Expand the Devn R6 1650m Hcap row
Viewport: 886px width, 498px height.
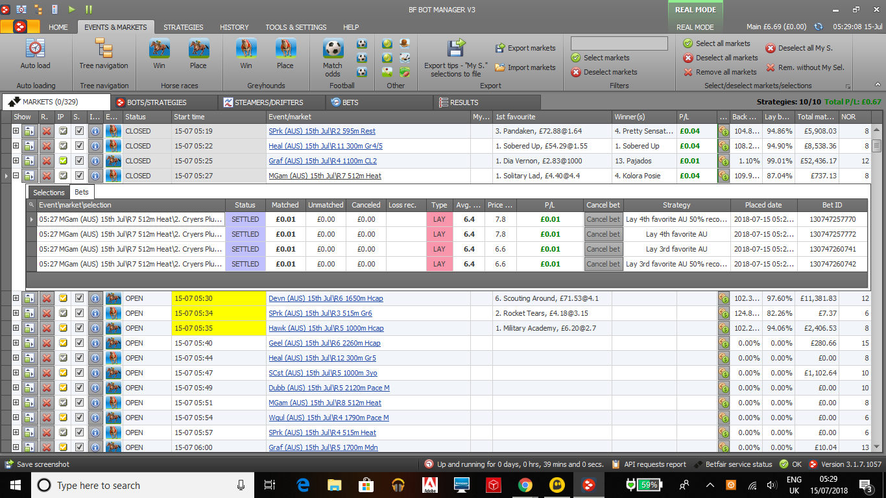16,298
